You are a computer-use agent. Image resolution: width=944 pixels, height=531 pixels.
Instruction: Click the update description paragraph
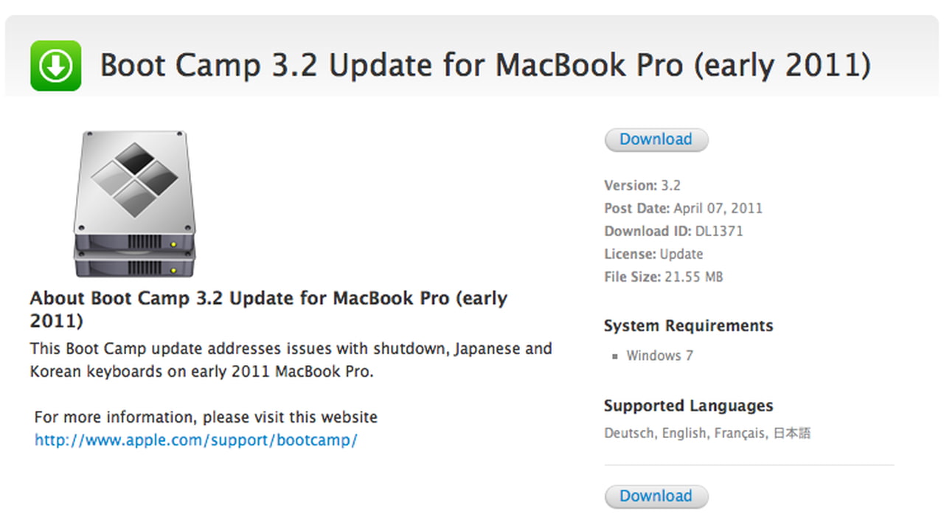coord(291,360)
